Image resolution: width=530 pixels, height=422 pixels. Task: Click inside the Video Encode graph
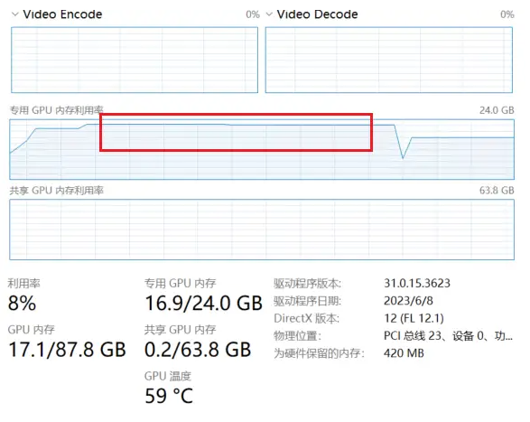pyautogui.click(x=135, y=60)
